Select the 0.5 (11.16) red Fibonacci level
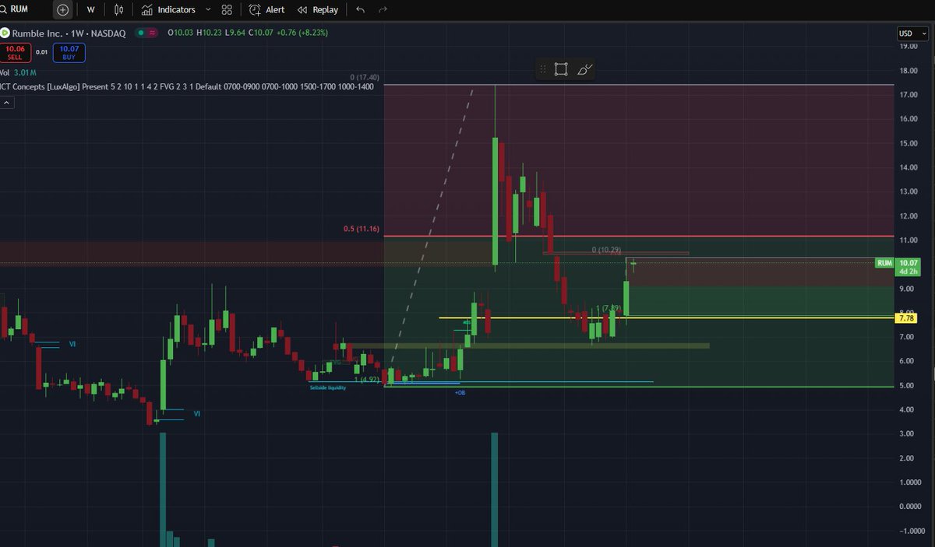 click(361, 230)
